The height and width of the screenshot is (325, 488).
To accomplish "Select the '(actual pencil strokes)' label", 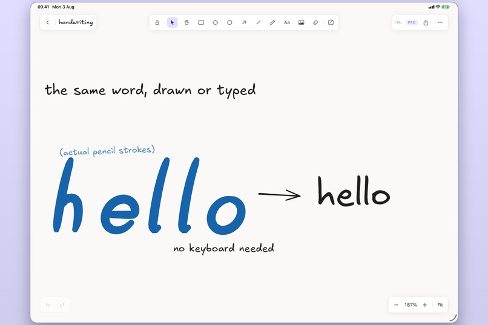I will pos(107,151).
